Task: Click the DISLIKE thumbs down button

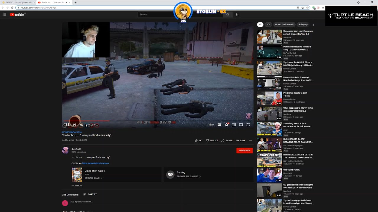Action: click(212, 140)
